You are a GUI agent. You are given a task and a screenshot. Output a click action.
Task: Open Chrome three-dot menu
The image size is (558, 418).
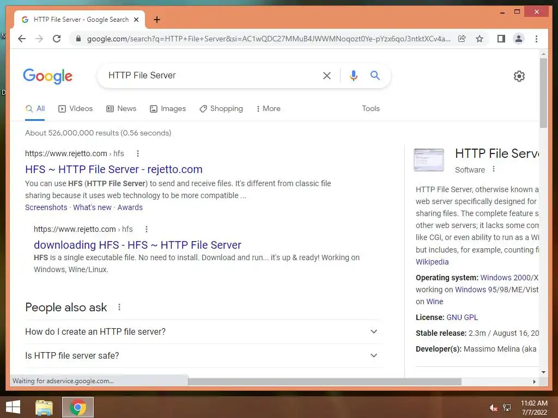[x=536, y=39]
